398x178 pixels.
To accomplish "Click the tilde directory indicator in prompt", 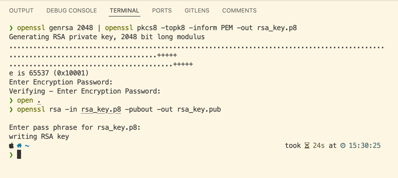I will [x=27, y=146].
